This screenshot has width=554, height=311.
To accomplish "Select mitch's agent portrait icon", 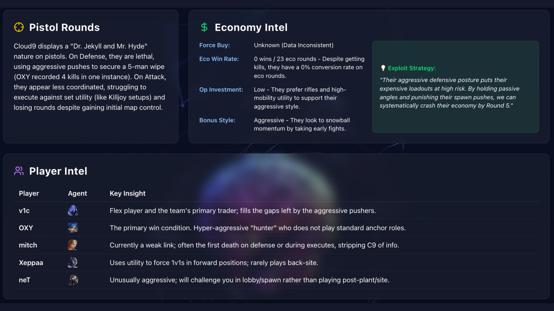I will pyautogui.click(x=73, y=245).
